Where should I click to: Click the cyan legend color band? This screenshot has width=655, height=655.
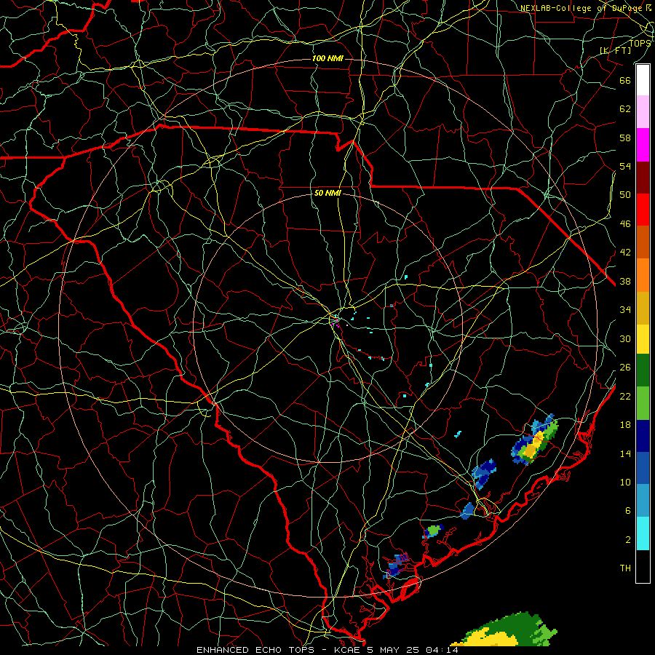pos(643,533)
